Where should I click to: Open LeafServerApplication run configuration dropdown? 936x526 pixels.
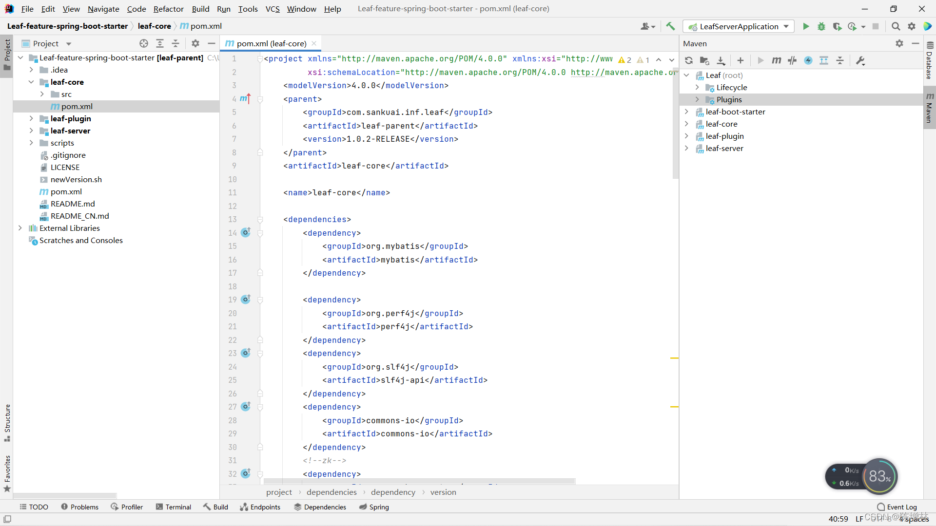[x=739, y=26]
